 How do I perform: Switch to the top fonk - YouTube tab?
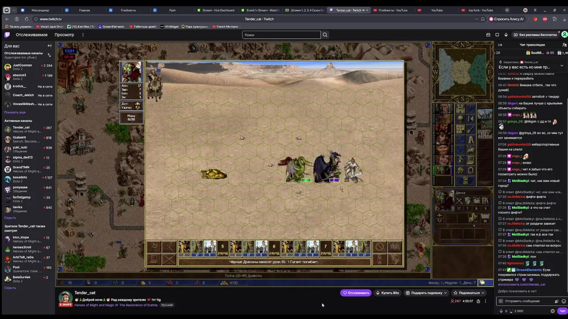481,10
